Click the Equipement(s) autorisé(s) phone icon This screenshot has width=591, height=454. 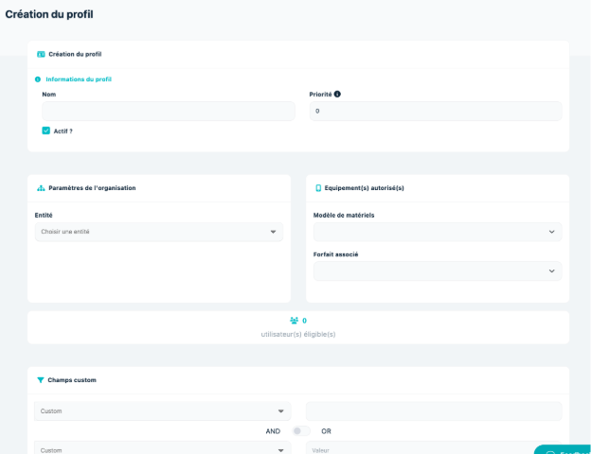tap(318, 188)
